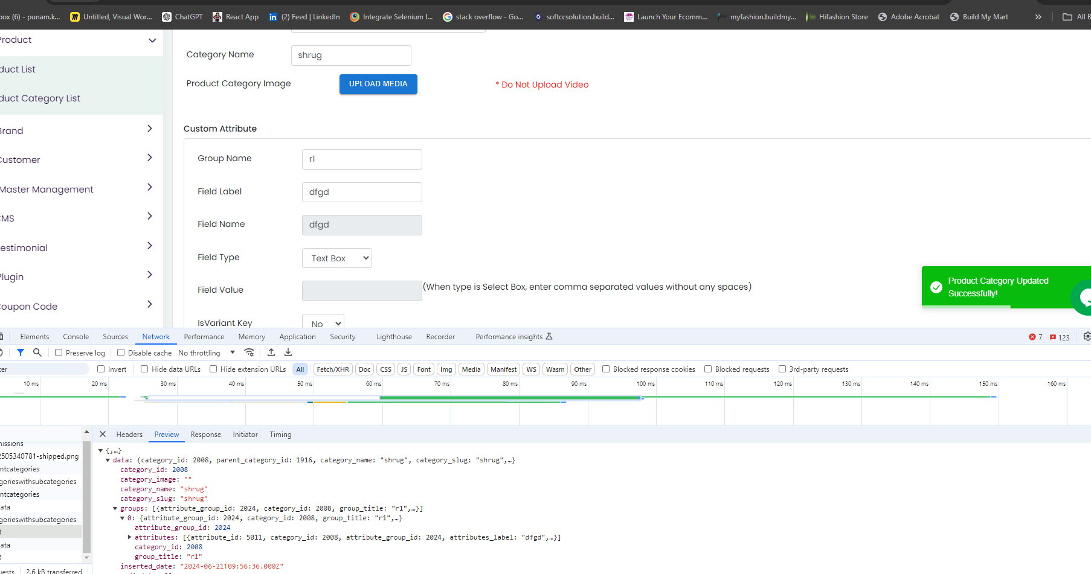Expand the Brand sidebar menu
Screen dimensions: 1091x574
[x=150, y=129]
